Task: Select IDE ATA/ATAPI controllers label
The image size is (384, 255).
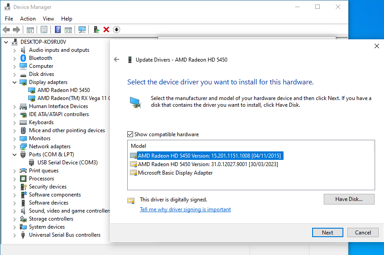Action: (59, 114)
